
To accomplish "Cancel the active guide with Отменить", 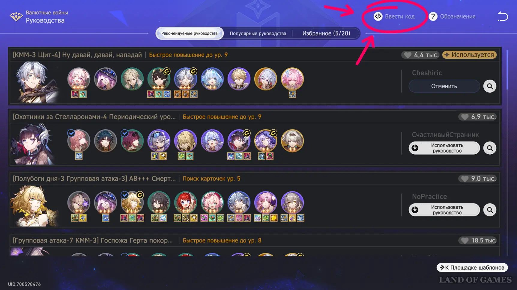I will (x=444, y=86).
